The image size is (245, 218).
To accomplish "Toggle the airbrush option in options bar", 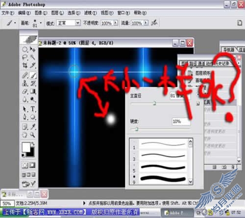I will click(x=154, y=23).
